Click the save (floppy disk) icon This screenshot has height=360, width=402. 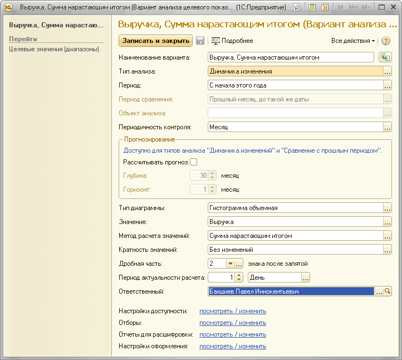tap(200, 41)
